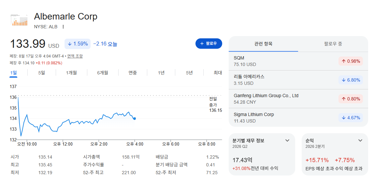Image resolution: width=374 pixels, height=181 pixels.
Task: Click the plus icon on the 팔로우 button
Action: pyautogui.click(x=202, y=44)
